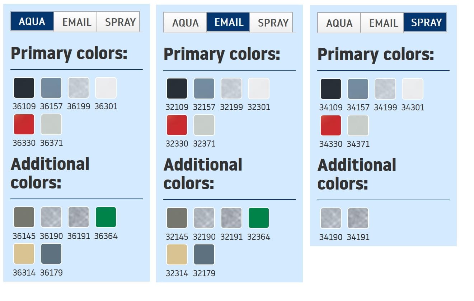Select the green swatch 36364
This screenshot has height=301, width=474.
tap(106, 217)
